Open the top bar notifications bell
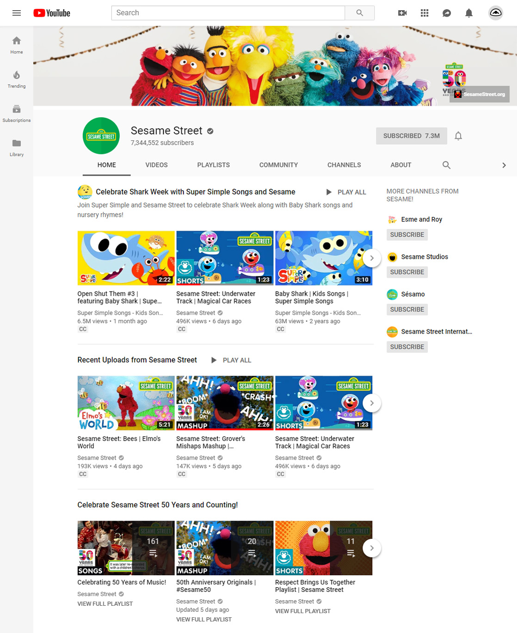This screenshot has height=633, width=517. click(469, 13)
